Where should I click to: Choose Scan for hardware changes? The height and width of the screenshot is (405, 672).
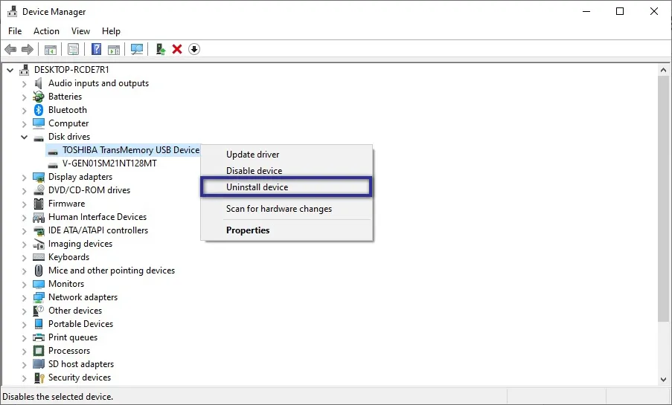tap(287, 209)
